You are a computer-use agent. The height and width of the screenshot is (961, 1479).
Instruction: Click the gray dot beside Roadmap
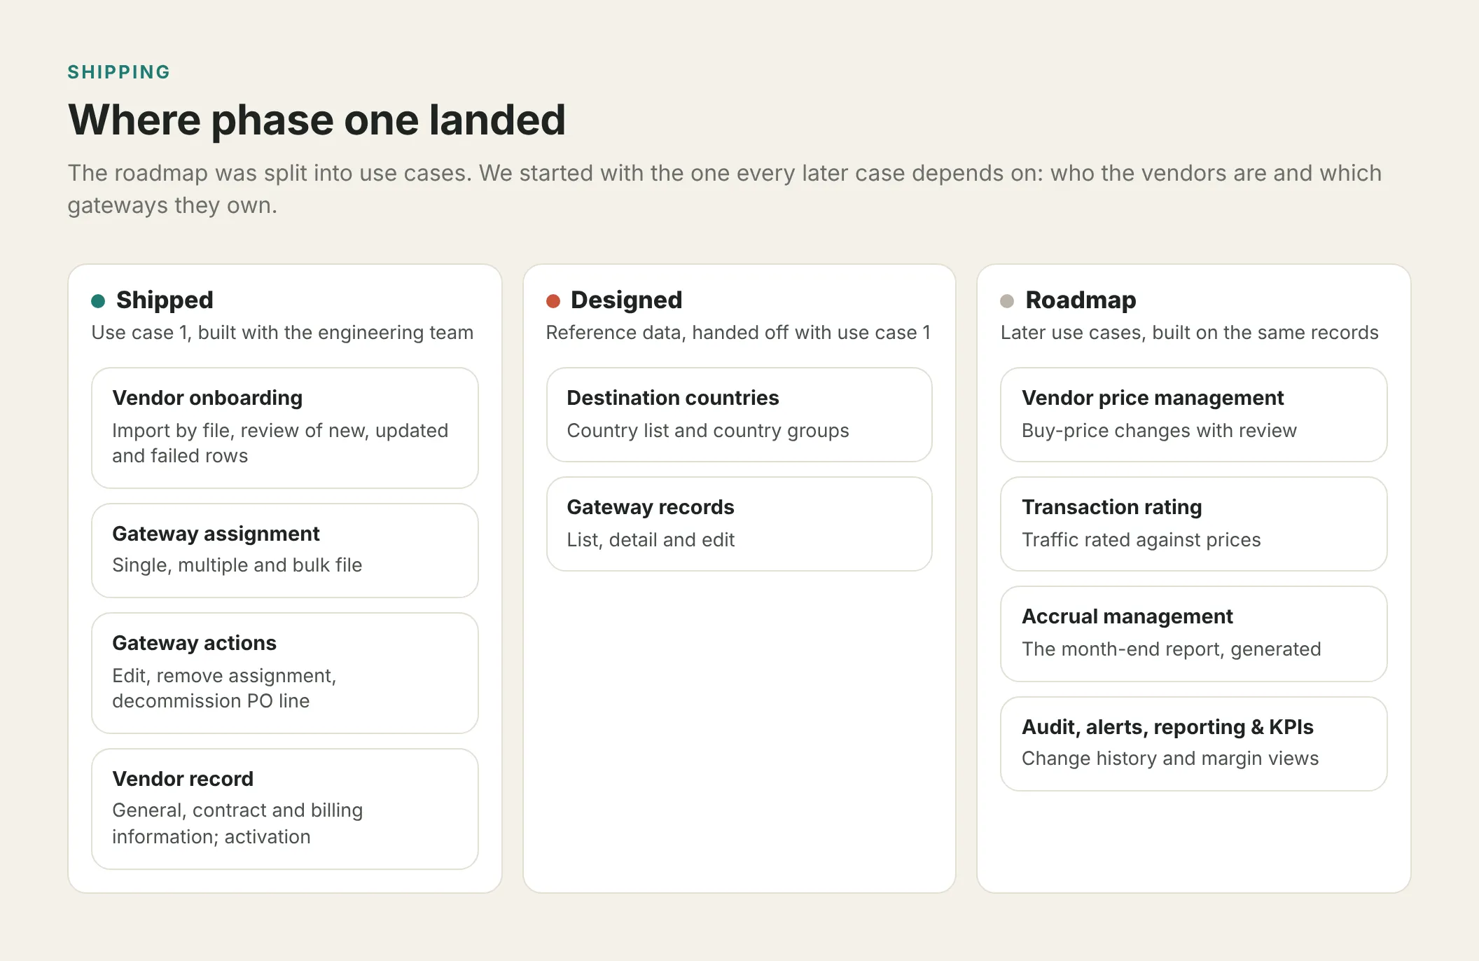click(1007, 301)
